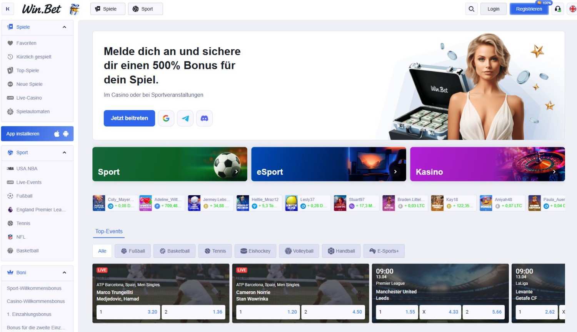
Task: Switch language via the flag icon
Action: tap(572, 8)
